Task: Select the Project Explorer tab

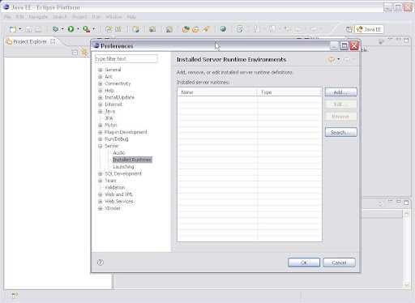Action: pos(30,41)
